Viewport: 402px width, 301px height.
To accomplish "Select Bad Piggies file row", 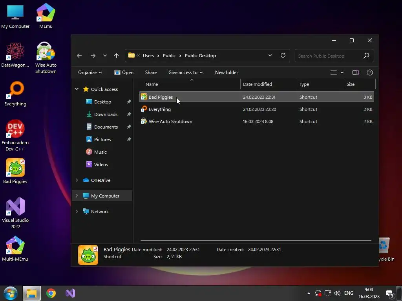I will 257,97.
